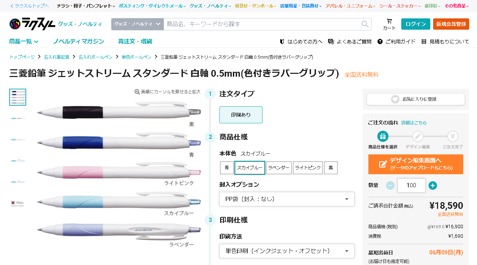Click グッズ・ノベルティ label beside logo
The height and width of the screenshot is (265, 477).
coord(80,24)
